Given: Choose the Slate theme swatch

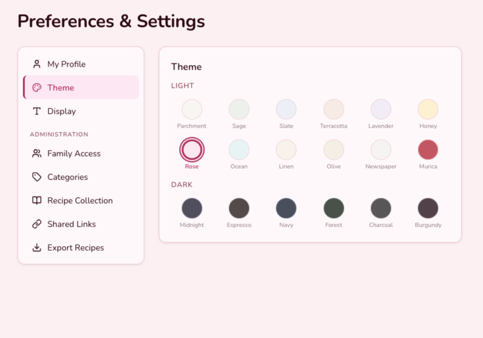Looking at the screenshot, I should click(286, 109).
